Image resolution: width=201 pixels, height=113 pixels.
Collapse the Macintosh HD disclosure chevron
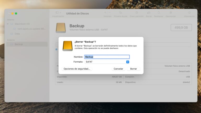coord(8,24)
